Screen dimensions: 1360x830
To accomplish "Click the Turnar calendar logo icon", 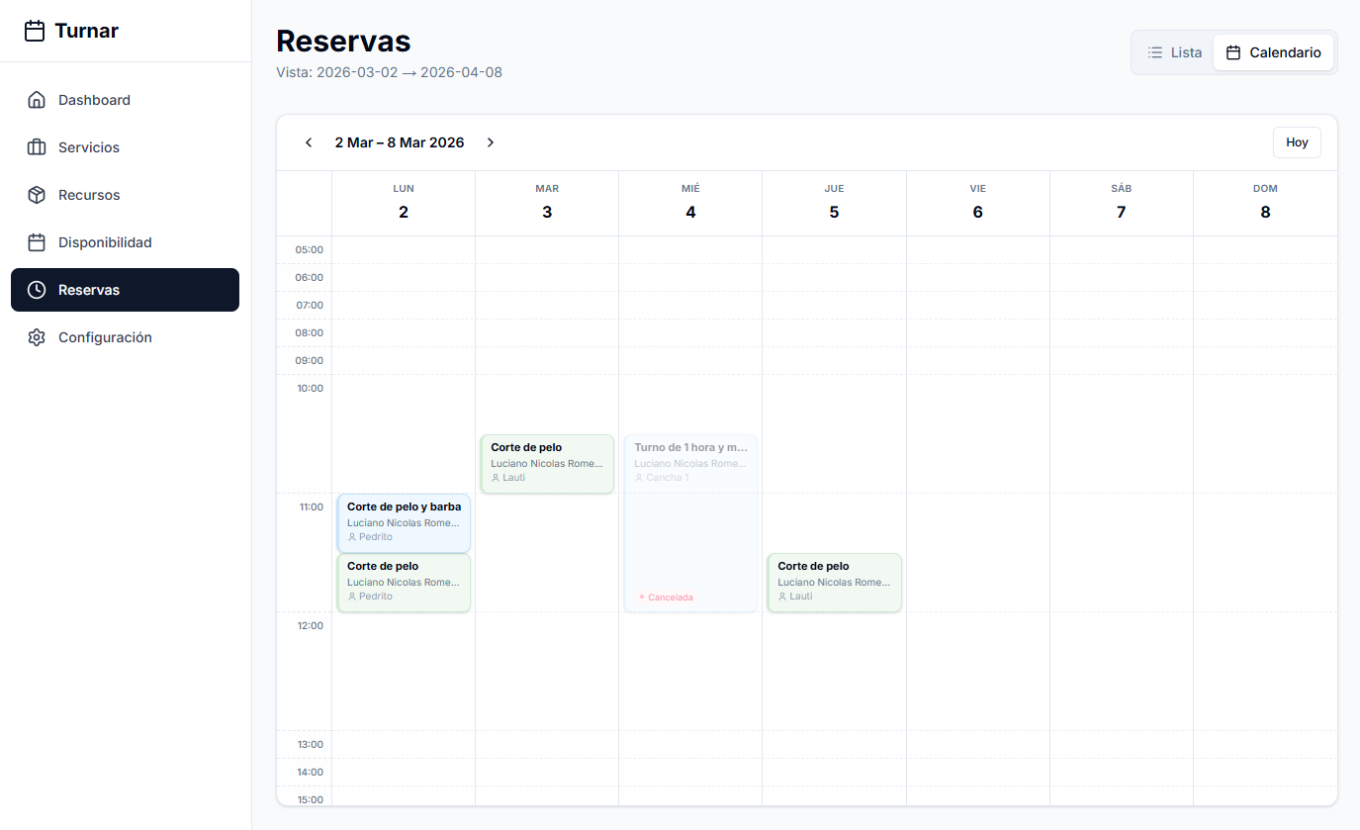I will click(x=35, y=31).
